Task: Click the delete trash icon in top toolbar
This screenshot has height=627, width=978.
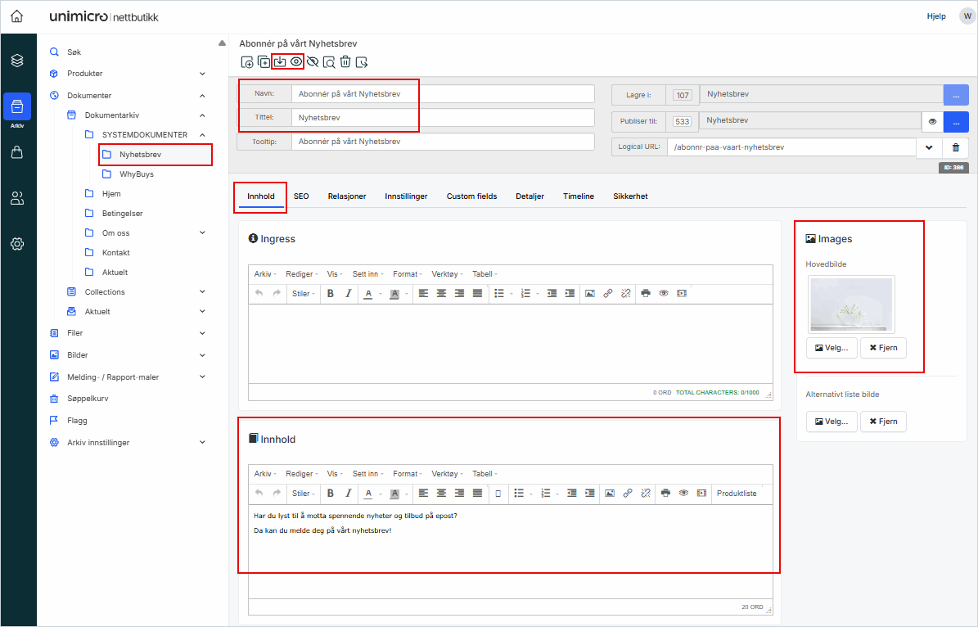Action: pos(345,61)
